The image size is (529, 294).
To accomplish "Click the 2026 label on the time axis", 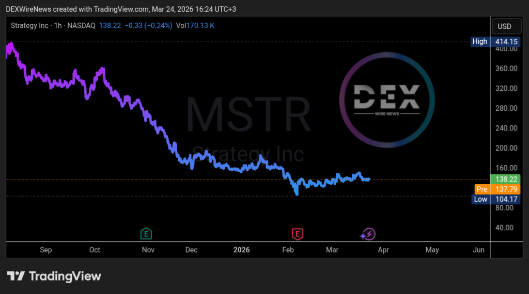I will pyautogui.click(x=242, y=250).
